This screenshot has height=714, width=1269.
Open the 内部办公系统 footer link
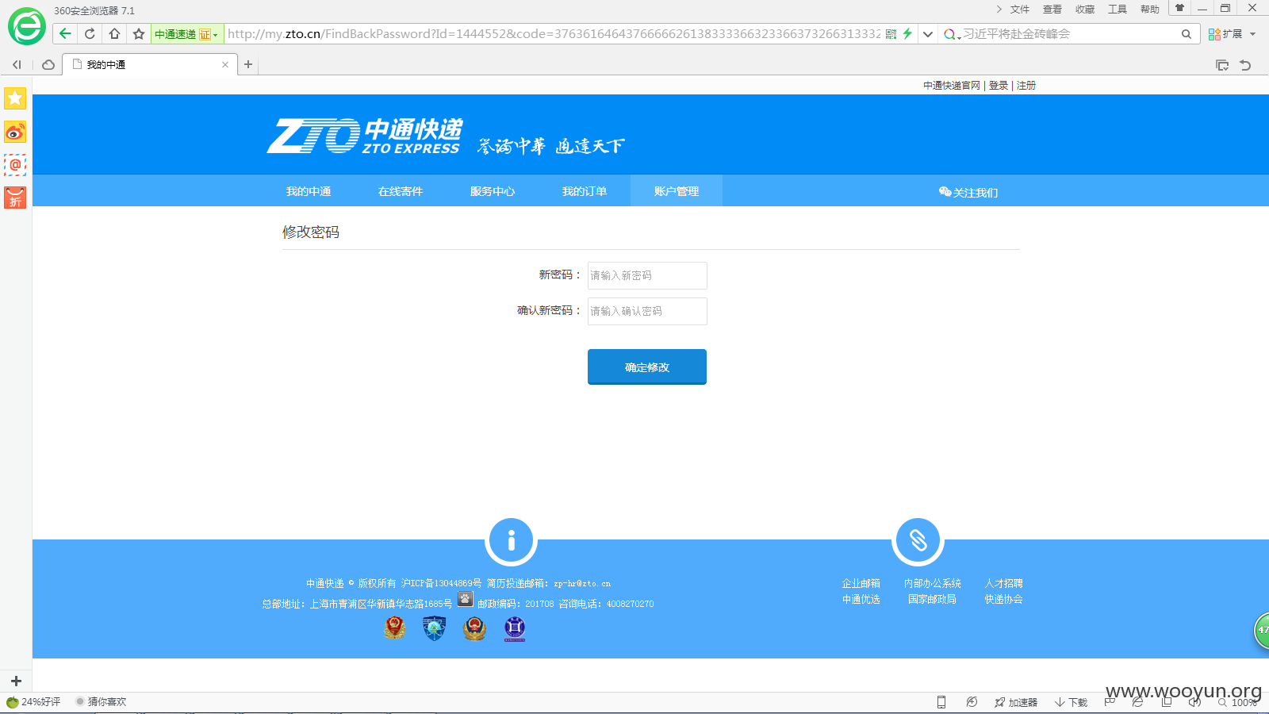click(932, 583)
